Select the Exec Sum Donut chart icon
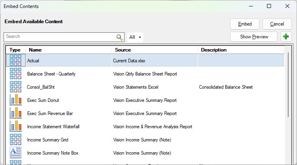This screenshot has height=165, width=297. click(15, 100)
